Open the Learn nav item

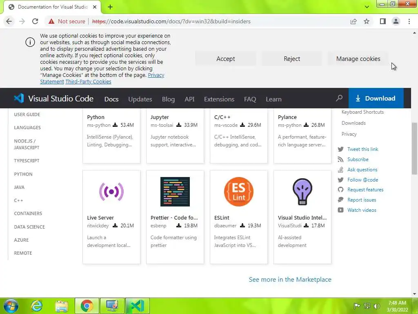coord(273,99)
